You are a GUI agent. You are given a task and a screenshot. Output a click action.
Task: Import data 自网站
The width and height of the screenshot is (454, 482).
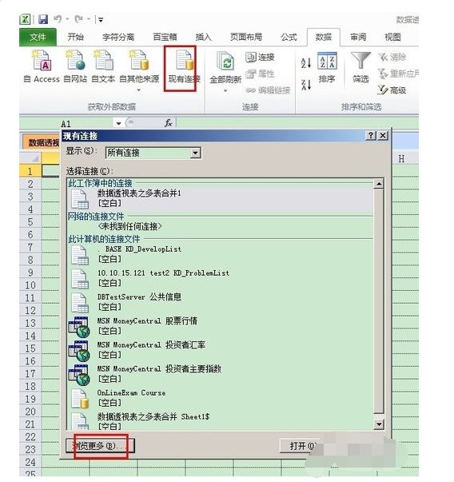pyautogui.click(x=75, y=66)
